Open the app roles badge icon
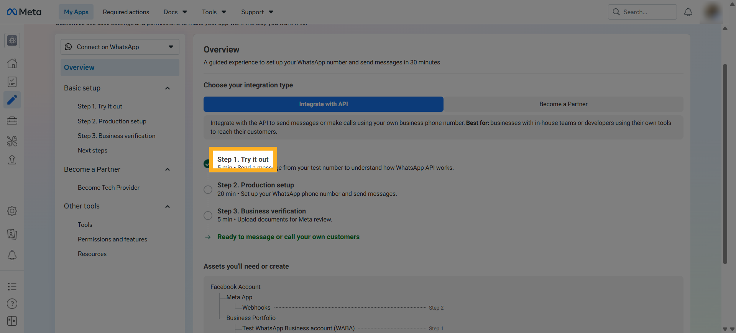 pos(12,234)
